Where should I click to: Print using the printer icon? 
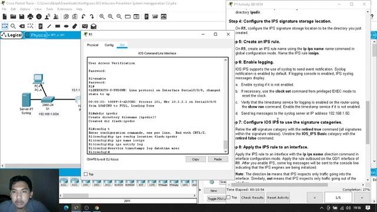coord(30,16)
